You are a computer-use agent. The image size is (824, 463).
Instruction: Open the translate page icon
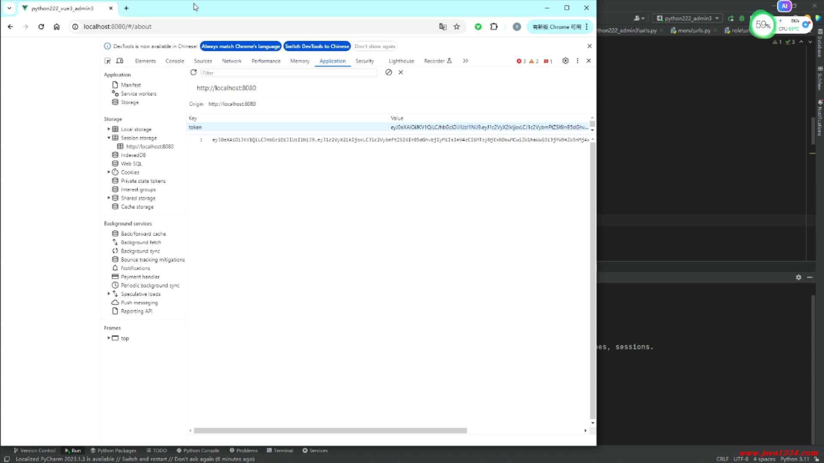click(443, 27)
